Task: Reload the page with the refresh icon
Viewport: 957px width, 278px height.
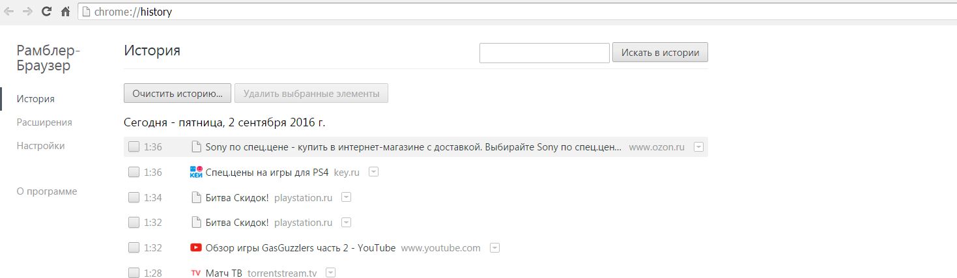Action: (x=46, y=12)
